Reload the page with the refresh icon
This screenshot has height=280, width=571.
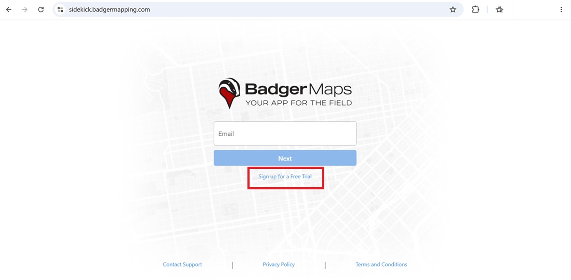pos(41,10)
